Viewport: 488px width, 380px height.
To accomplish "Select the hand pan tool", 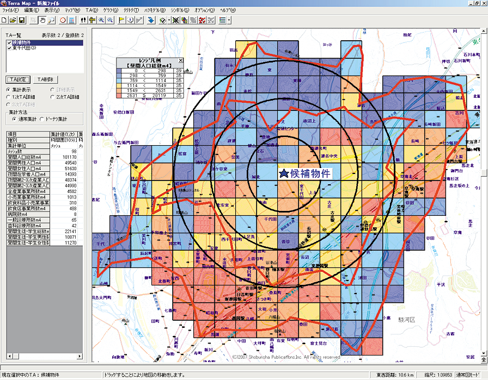I will 42,21.
